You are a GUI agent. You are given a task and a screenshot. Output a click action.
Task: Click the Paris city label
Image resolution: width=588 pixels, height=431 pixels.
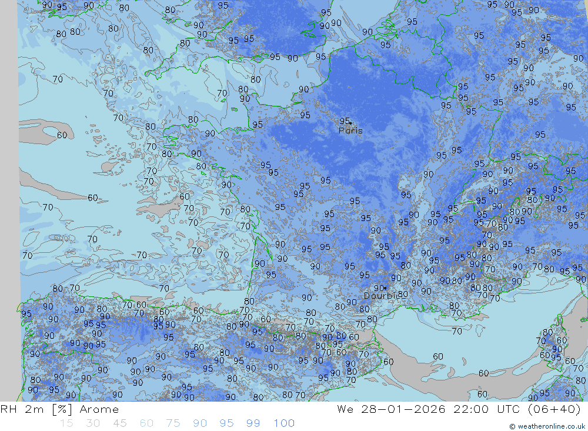[350, 131]
